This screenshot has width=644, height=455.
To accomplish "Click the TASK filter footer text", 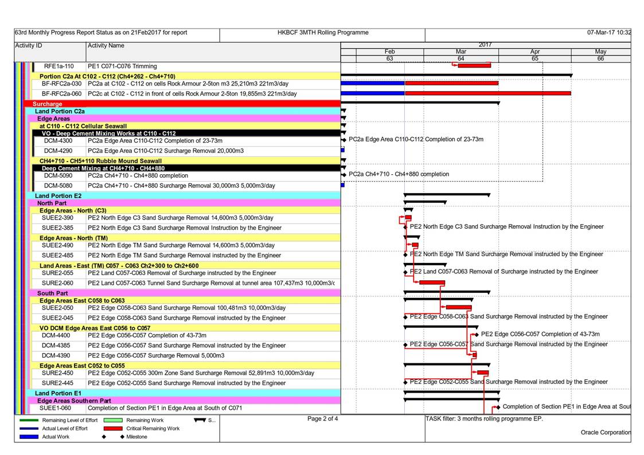I will [484, 419].
